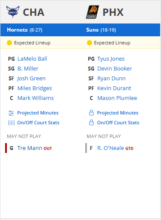Click the lock icon beside Suns Projected Minutes
This screenshot has width=161, height=220.
click(91, 113)
